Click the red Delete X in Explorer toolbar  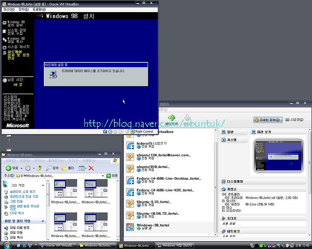(91, 168)
